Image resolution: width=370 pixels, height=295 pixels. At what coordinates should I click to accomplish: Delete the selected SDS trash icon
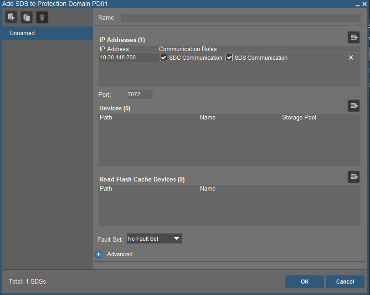pos(42,17)
